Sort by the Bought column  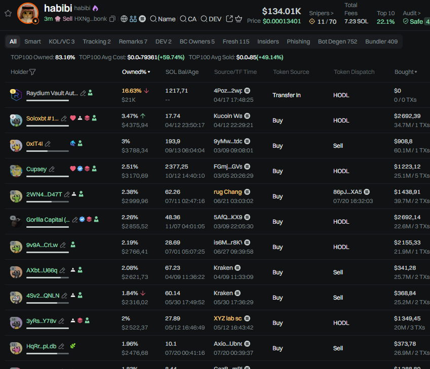coord(406,72)
